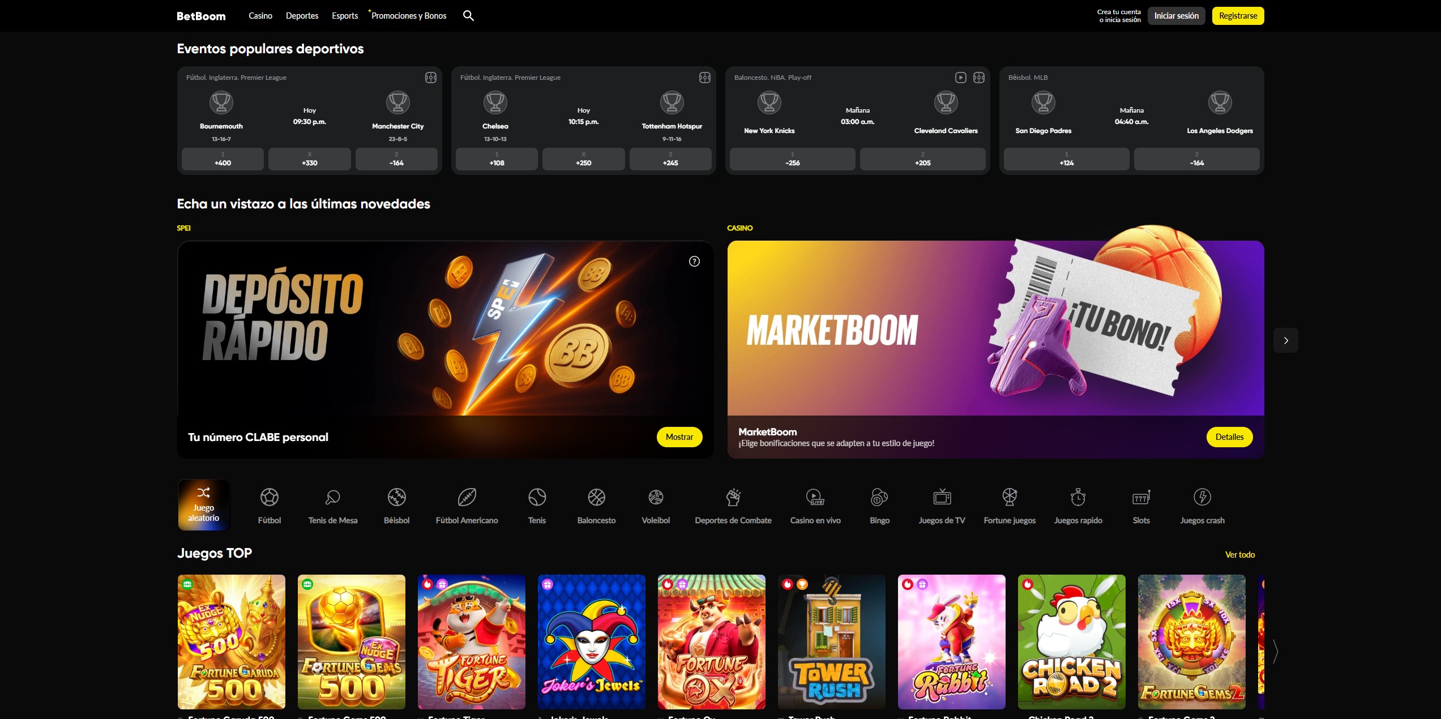Bet on San Diego Padres at +124
The image size is (1441, 719).
(1067, 159)
